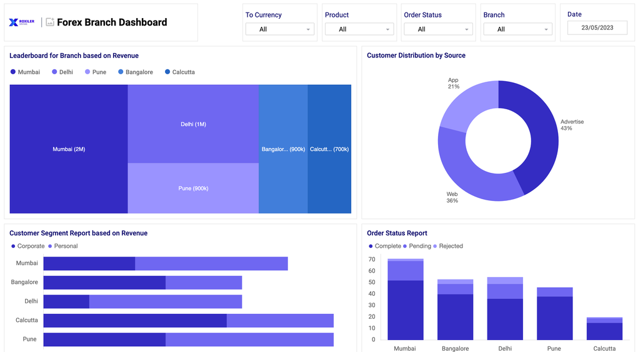Image resolution: width=638 pixels, height=352 pixels.
Task: Toggle the Mumbai legend dot in Leaderboard
Action: coord(13,72)
